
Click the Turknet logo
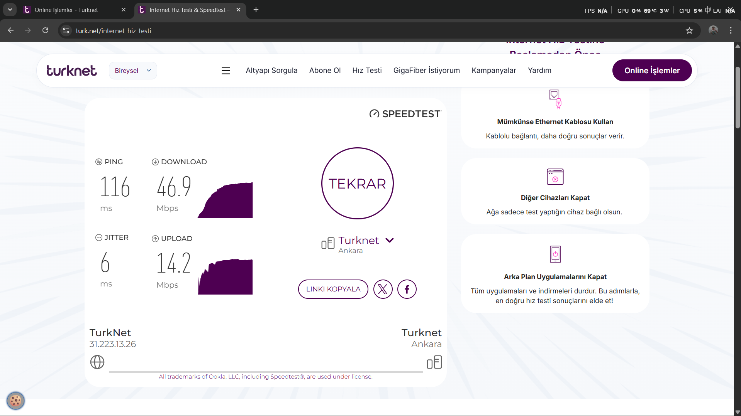tap(71, 71)
